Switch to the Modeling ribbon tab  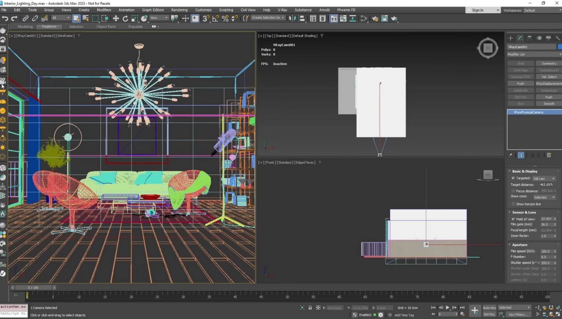[x=25, y=26]
